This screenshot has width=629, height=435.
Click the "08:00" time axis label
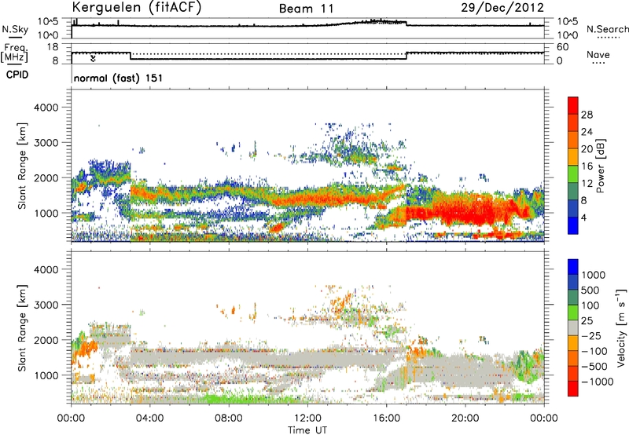pyautogui.click(x=229, y=419)
